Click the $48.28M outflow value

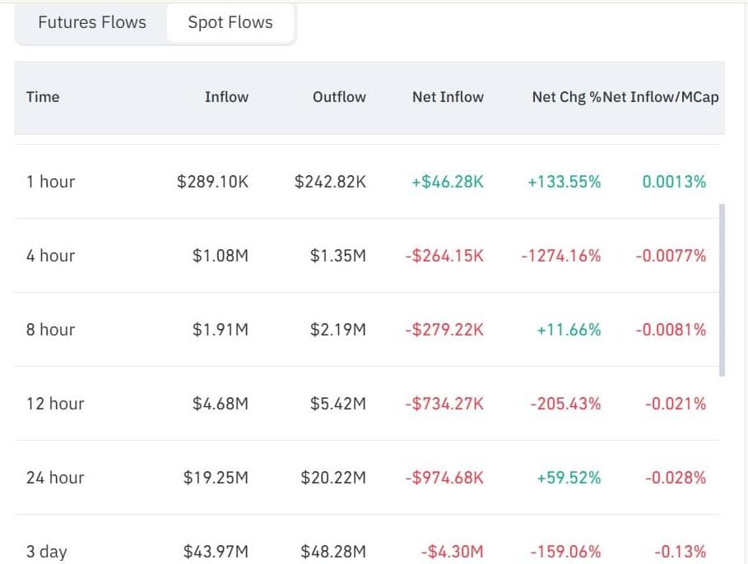coord(333,552)
